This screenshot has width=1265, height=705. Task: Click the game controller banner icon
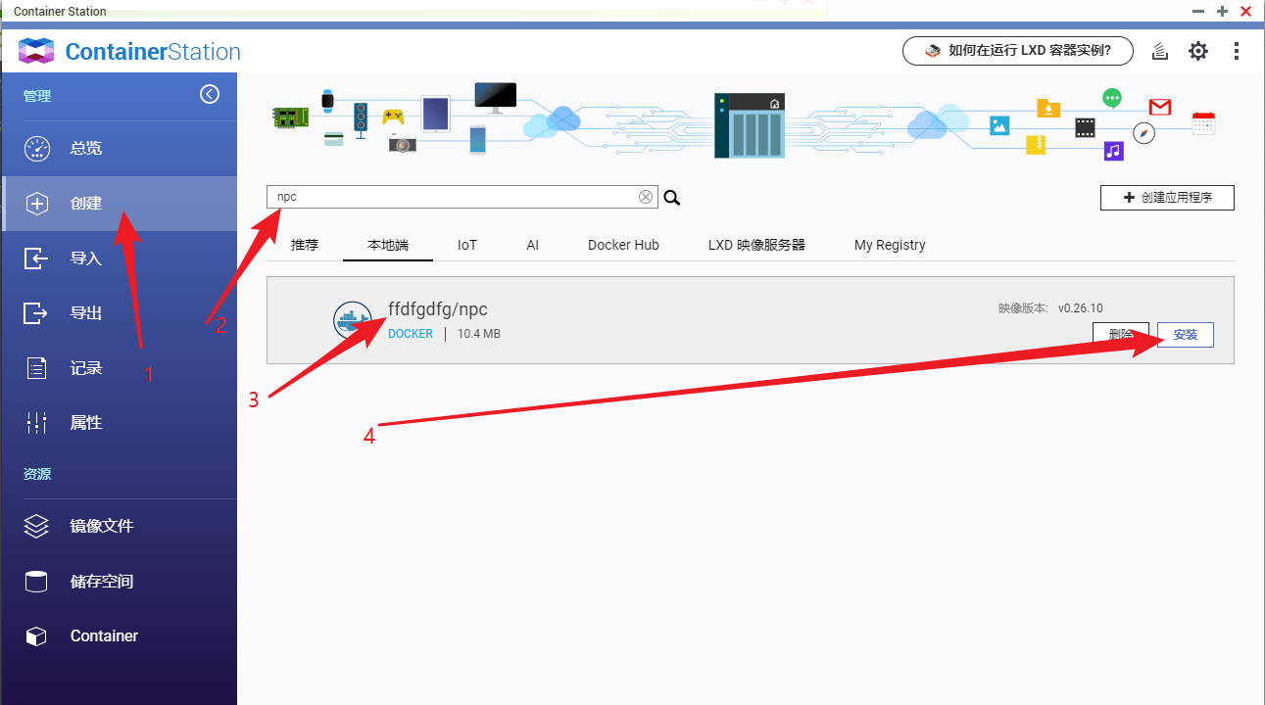tap(393, 117)
